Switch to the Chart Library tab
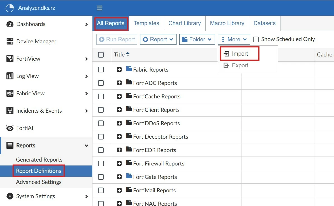 click(184, 23)
